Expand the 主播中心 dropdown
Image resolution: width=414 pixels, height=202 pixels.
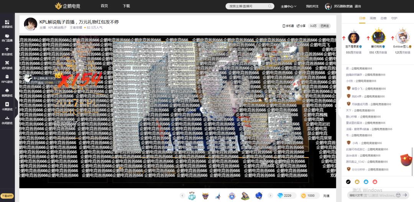tap(288, 7)
